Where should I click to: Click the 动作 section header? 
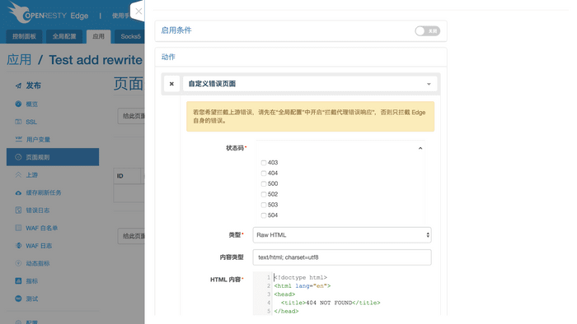[x=168, y=58]
